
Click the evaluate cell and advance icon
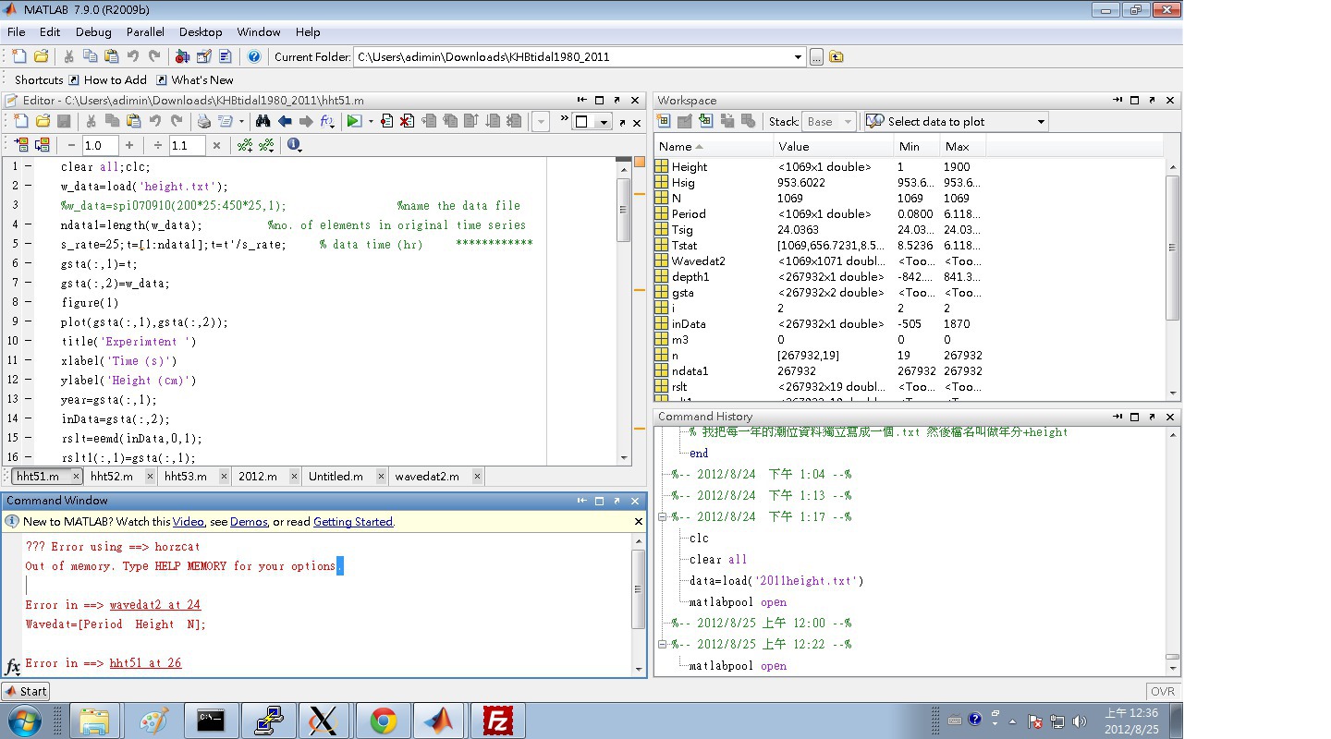click(43, 145)
